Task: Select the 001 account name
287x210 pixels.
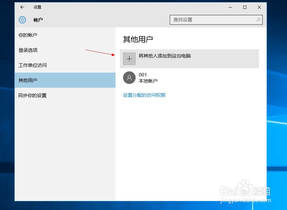Action: pos(143,75)
